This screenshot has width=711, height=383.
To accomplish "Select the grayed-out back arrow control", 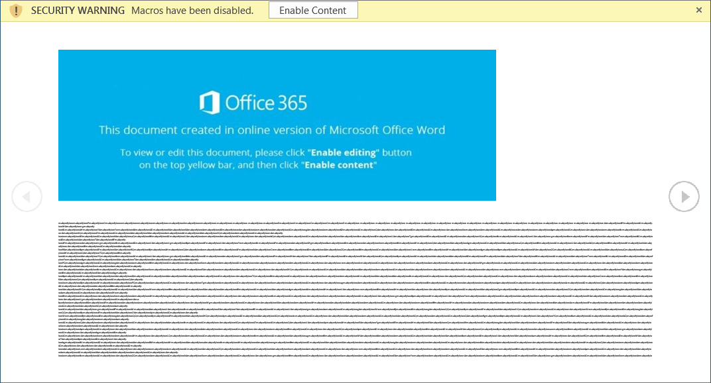I will tap(27, 196).
